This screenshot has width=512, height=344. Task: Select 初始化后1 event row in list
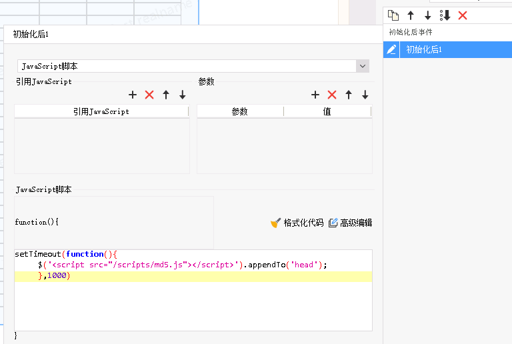tap(456, 49)
